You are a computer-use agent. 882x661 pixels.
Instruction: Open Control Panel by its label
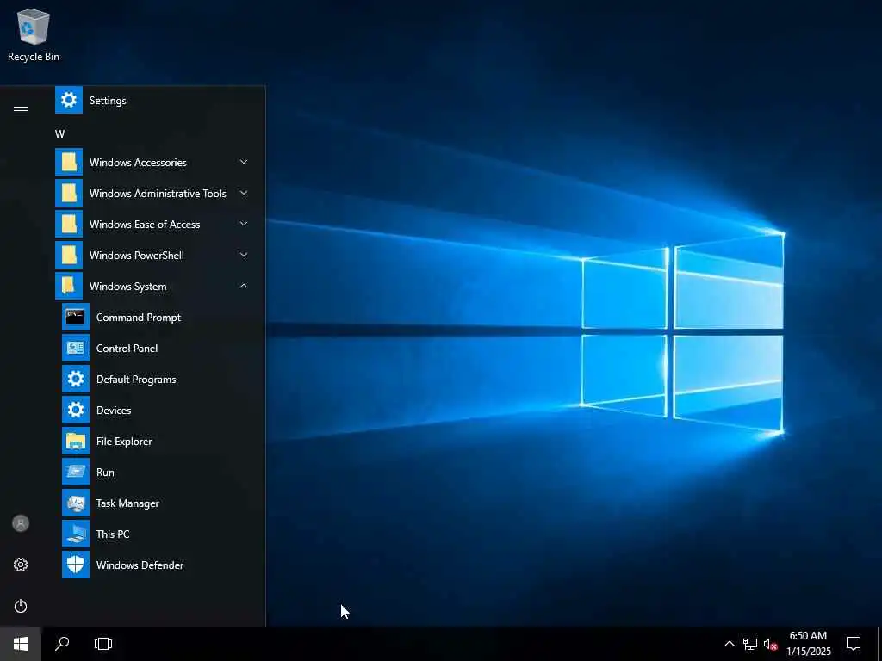coord(127,349)
